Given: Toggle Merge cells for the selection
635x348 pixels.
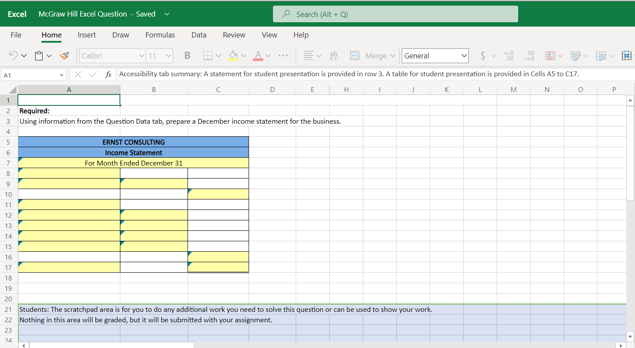Looking at the screenshot, I should [372, 56].
